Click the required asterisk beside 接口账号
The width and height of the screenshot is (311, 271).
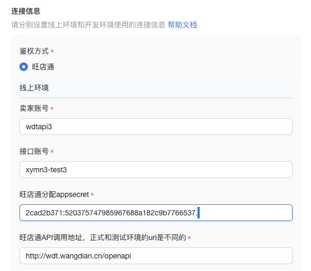pos(52,152)
